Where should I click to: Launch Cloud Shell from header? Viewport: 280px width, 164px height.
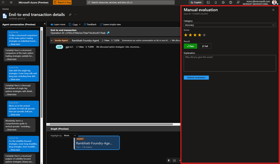pos(208,3)
